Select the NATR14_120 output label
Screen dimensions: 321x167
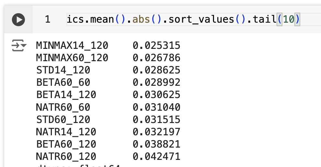pos(66,132)
